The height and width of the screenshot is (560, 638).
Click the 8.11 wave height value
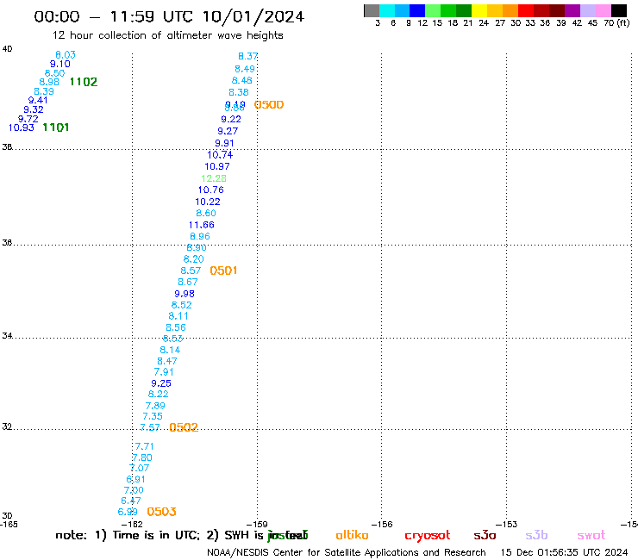pyautogui.click(x=178, y=316)
